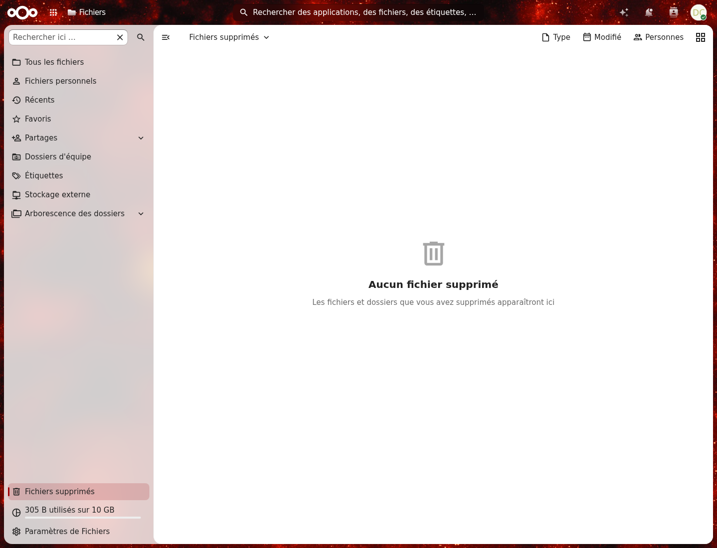The height and width of the screenshot is (548, 717).
Task: Open Dossiers d'équipe
Action: click(79, 157)
